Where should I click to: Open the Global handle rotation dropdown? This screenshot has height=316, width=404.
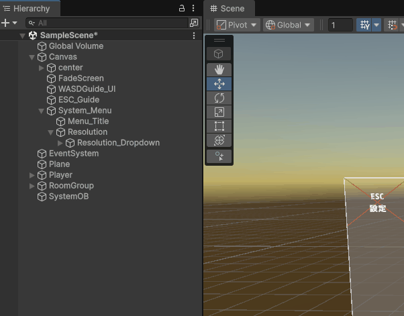point(289,25)
